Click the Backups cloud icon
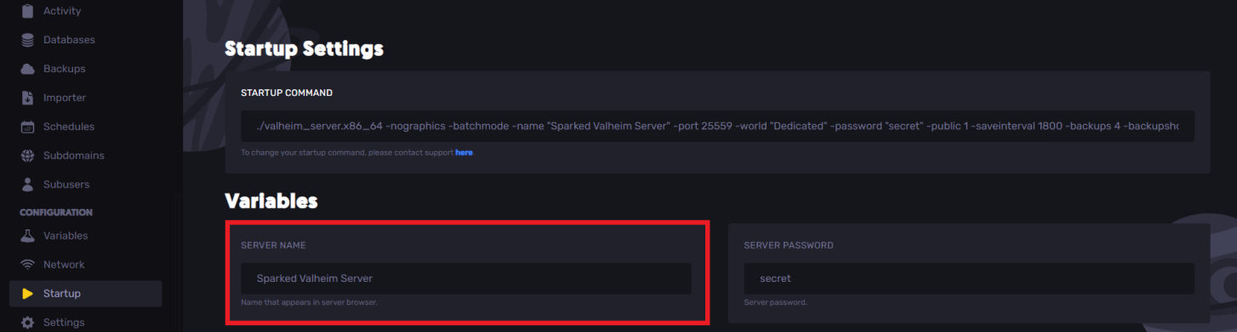 point(27,69)
